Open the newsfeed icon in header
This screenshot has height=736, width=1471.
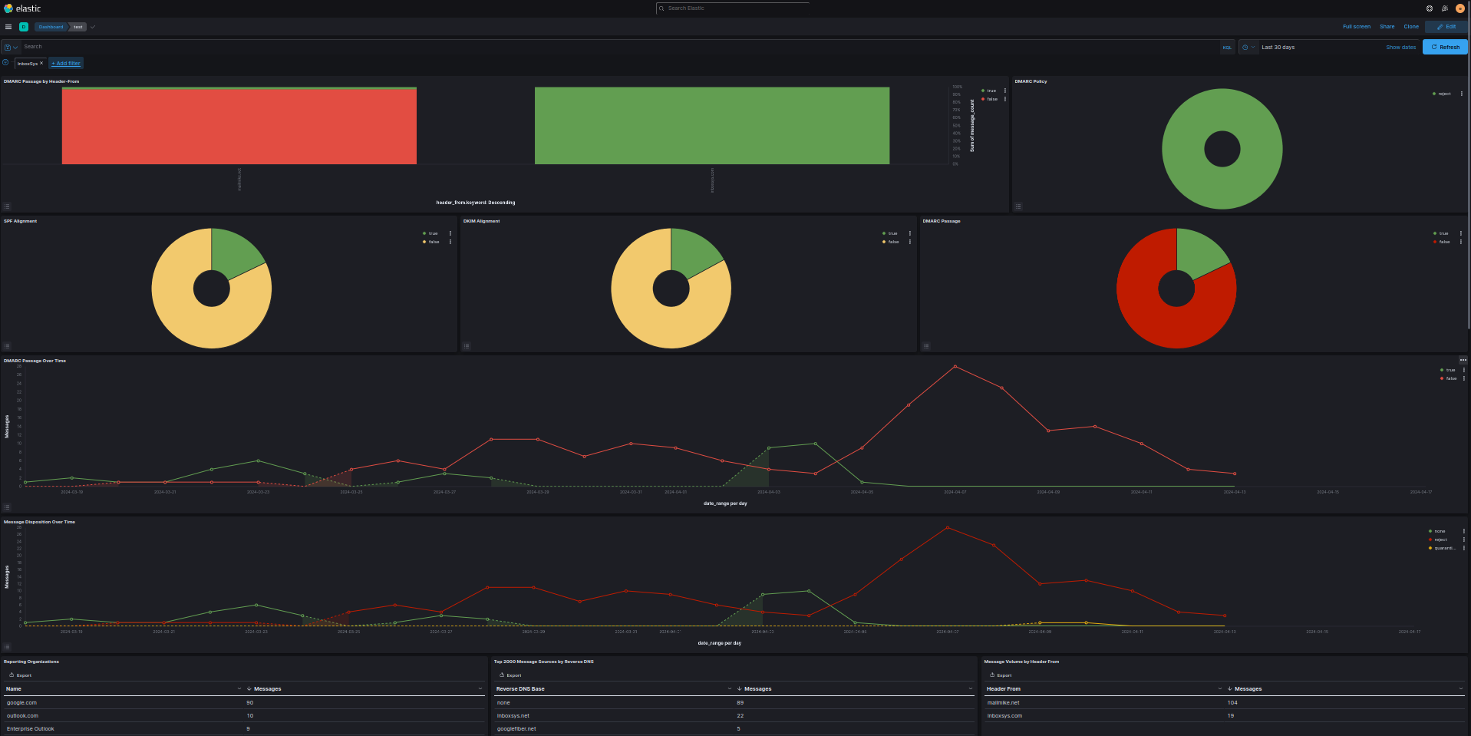tap(1445, 8)
